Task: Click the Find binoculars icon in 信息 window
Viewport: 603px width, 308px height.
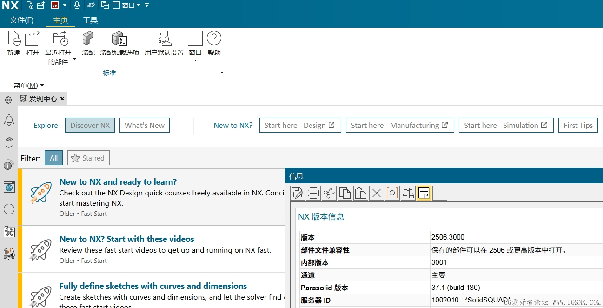Action: (408, 193)
